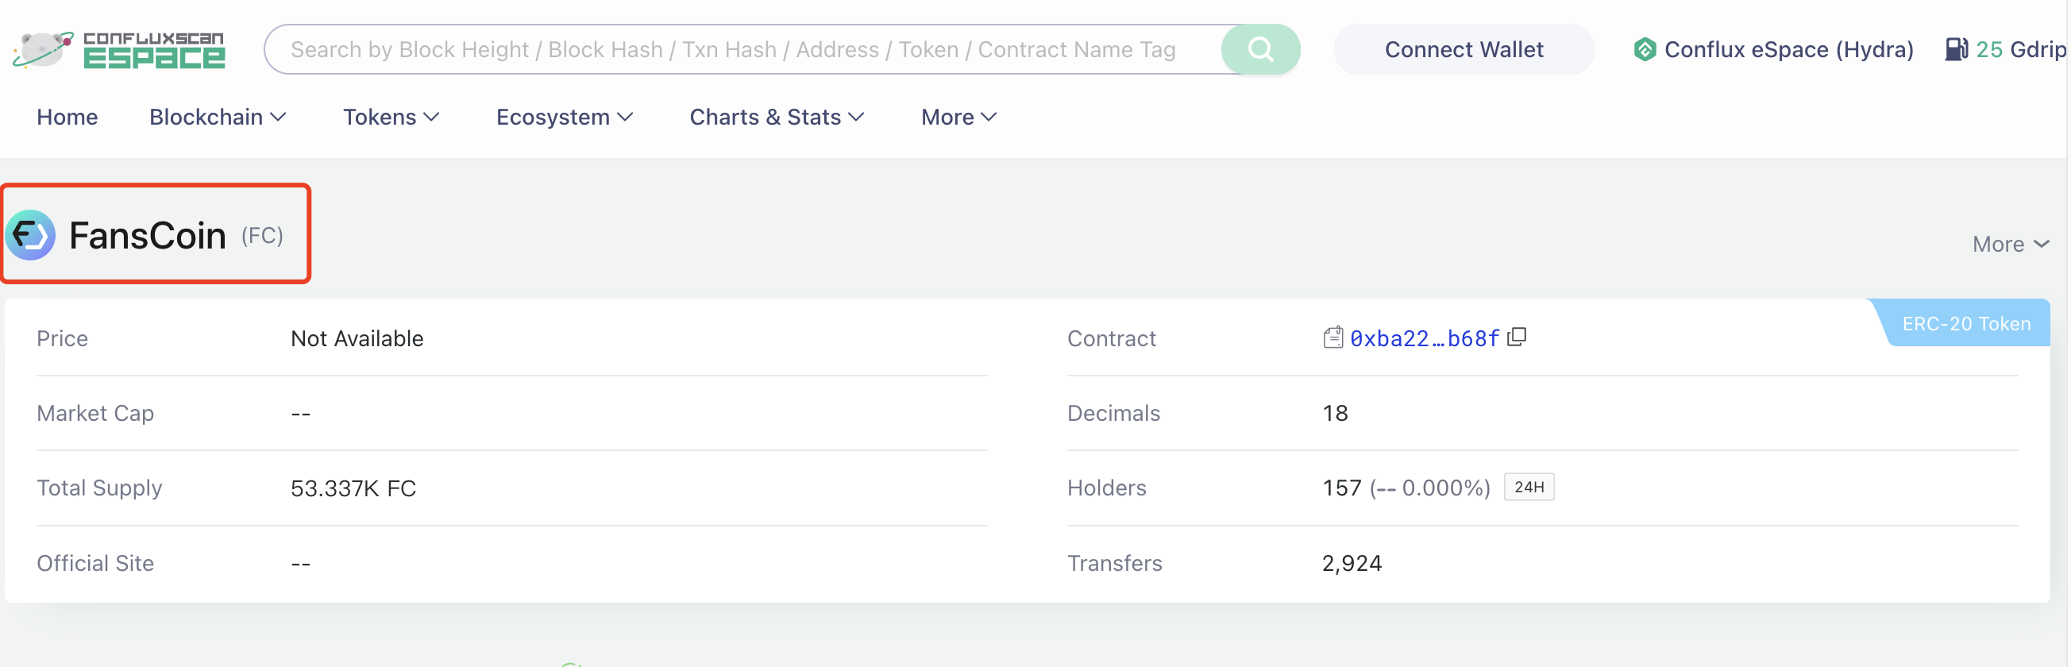Image resolution: width=2071 pixels, height=667 pixels.
Task: Click the ConfluxScan eSpace logo
Action: tap(119, 50)
